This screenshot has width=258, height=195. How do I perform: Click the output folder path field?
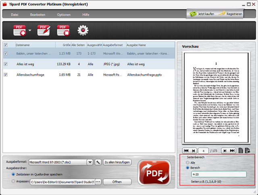(x=62, y=182)
